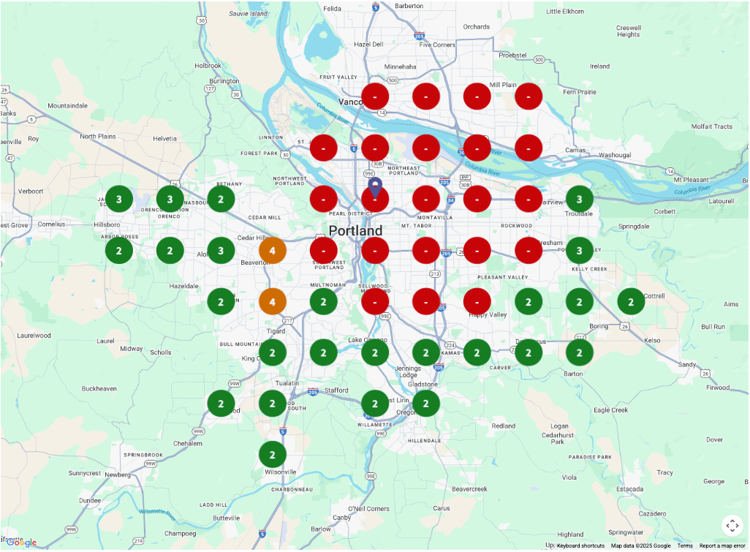Click the red marker left of Fairview
The image size is (750, 552).
click(x=529, y=199)
